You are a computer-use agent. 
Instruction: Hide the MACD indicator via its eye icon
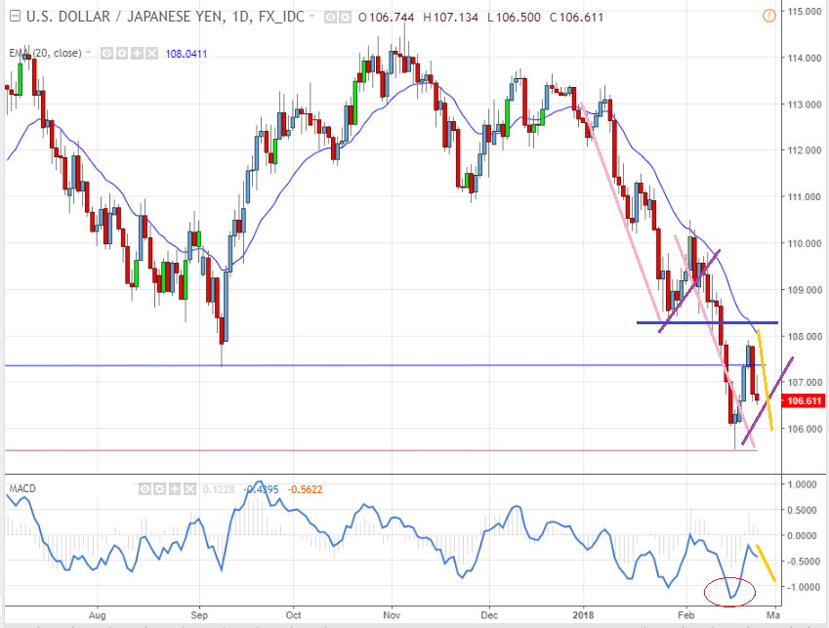[145, 489]
